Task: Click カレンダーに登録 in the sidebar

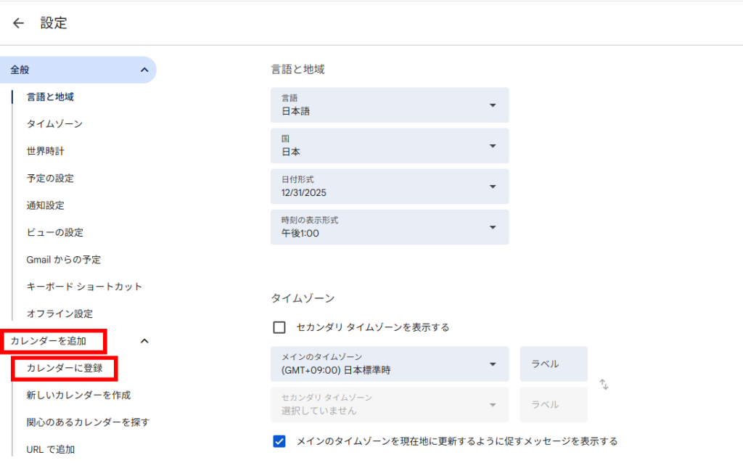Action: (x=65, y=368)
